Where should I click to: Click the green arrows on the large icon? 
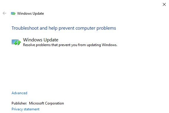(x=18, y=43)
